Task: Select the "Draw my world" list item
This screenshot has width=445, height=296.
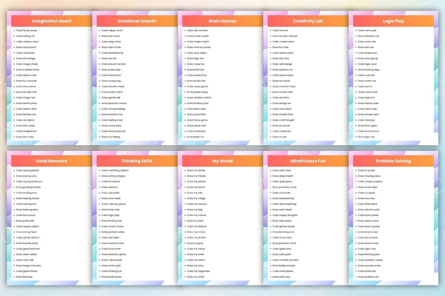Action: tap(196, 277)
